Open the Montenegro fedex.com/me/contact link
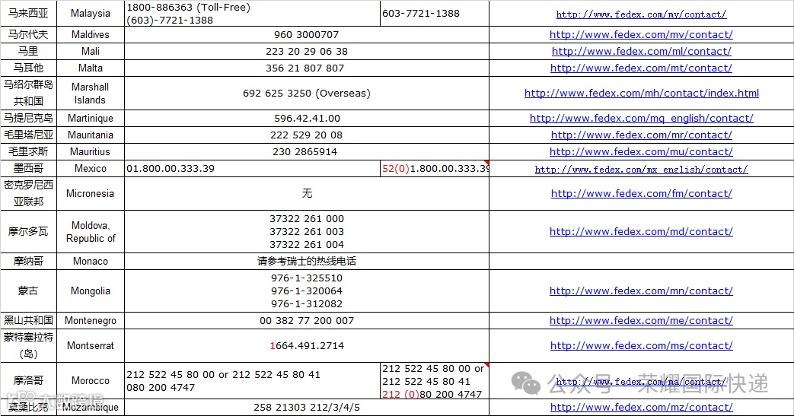This screenshot has width=794, height=416. 641,320
